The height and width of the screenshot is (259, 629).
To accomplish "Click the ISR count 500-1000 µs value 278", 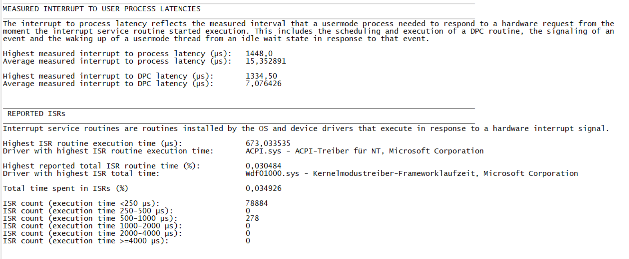I will click(x=252, y=218).
